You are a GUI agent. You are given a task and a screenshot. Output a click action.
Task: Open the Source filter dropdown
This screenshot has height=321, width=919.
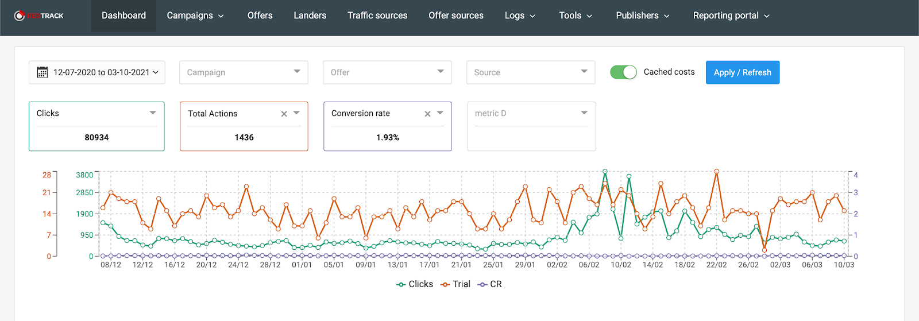click(x=531, y=72)
